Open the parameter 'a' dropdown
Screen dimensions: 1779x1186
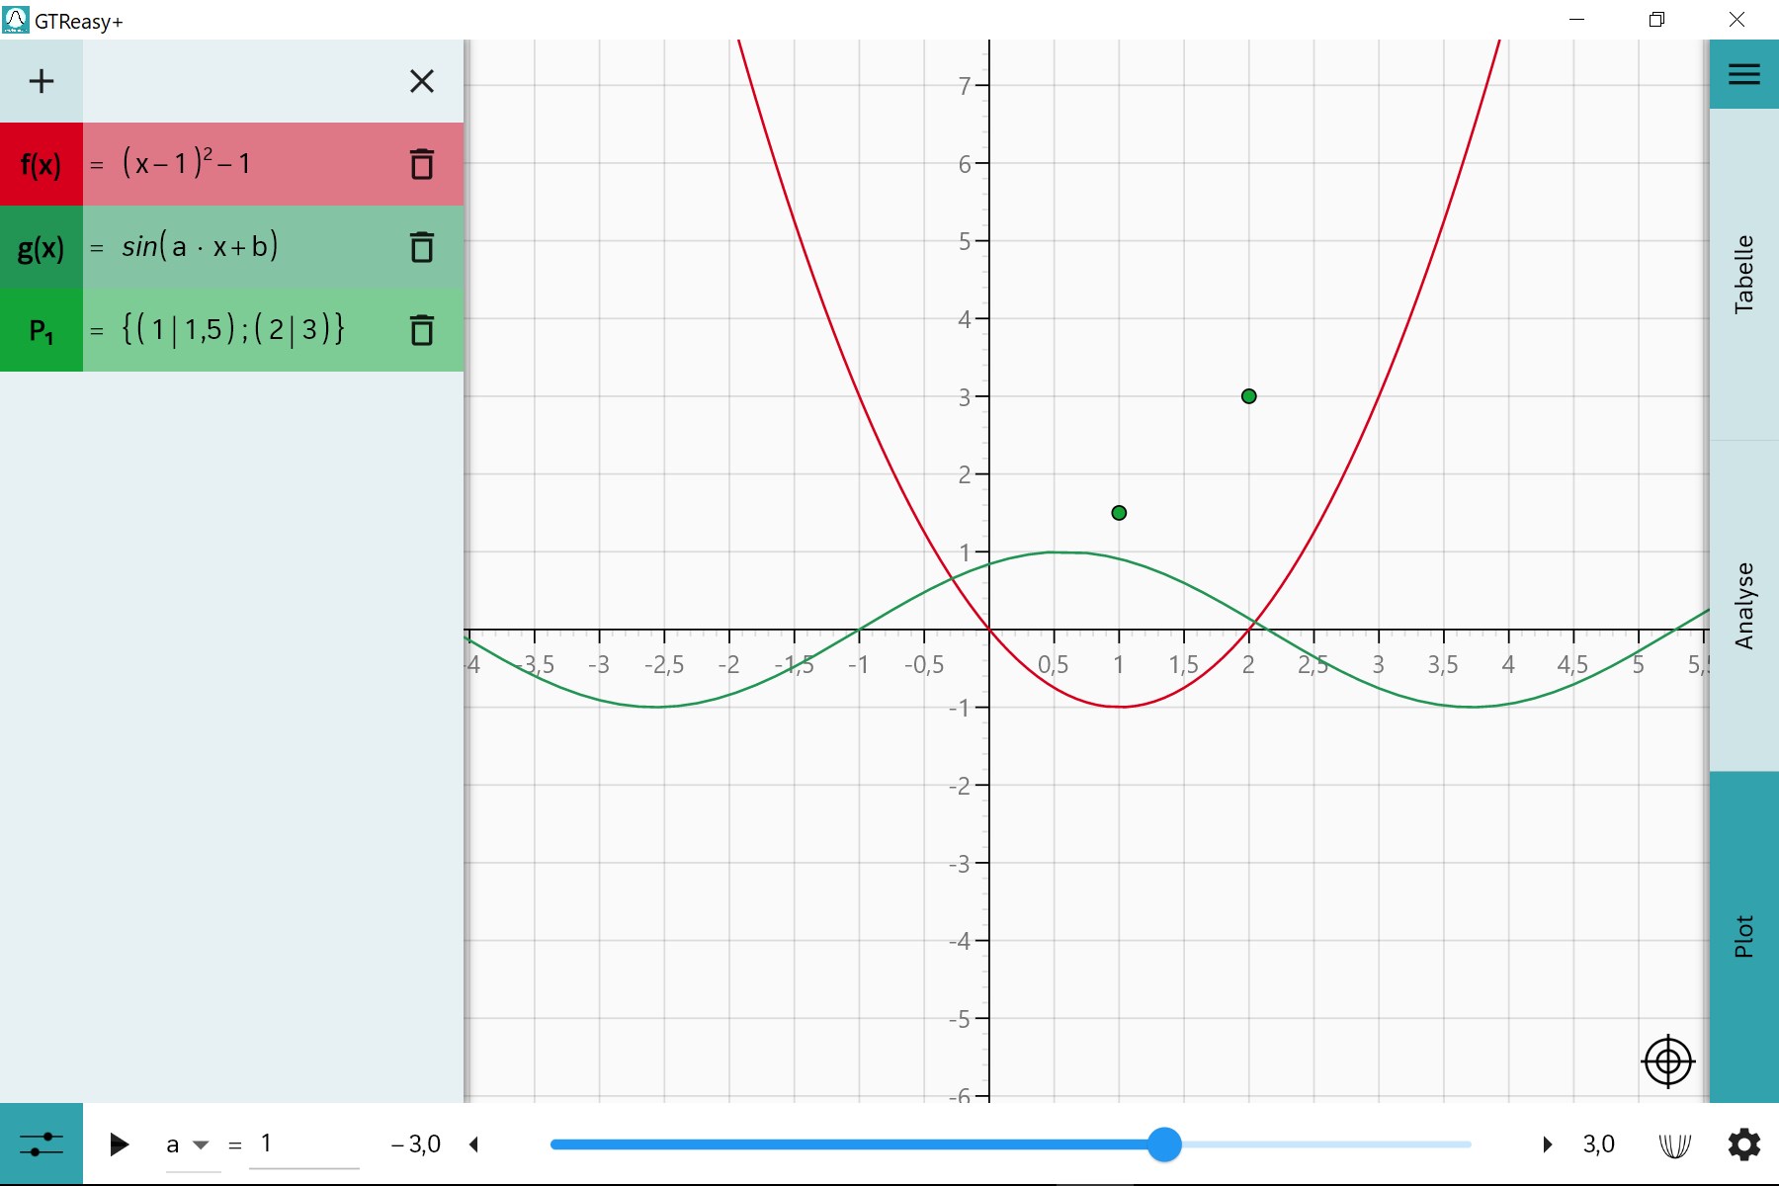[201, 1144]
